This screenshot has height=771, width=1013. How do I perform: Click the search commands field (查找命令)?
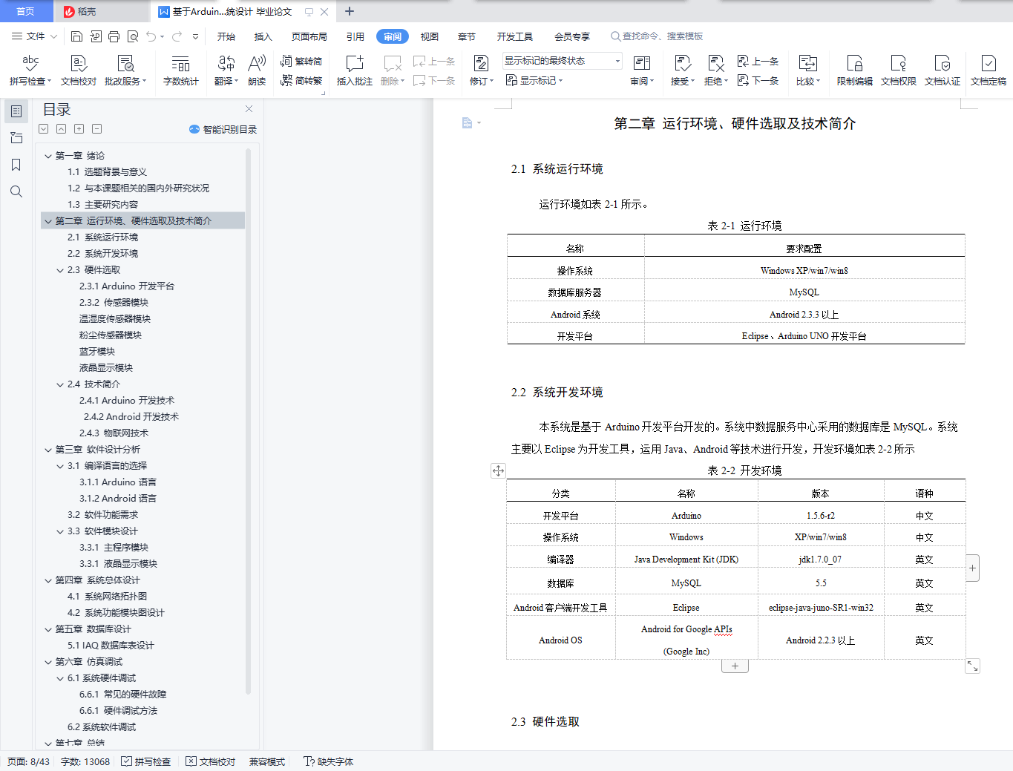click(657, 36)
